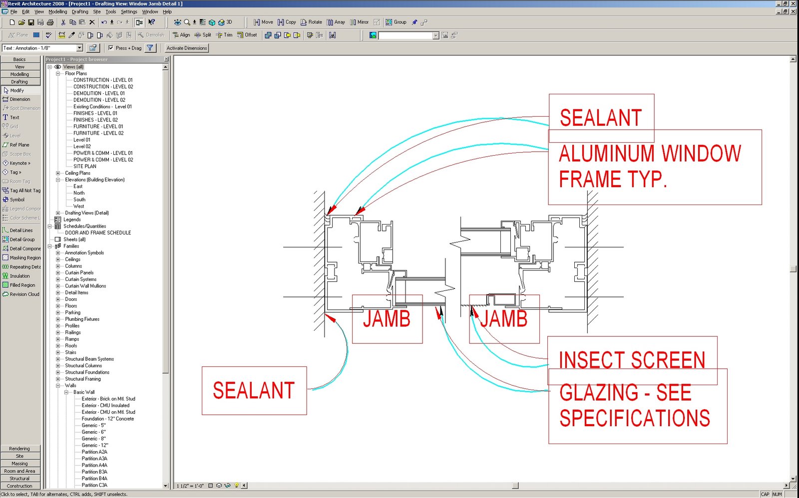Click the drawing area horizontal scrollbar thumb
The height and width of the screenshot is (498, 799).
click(x=515, y=486)
